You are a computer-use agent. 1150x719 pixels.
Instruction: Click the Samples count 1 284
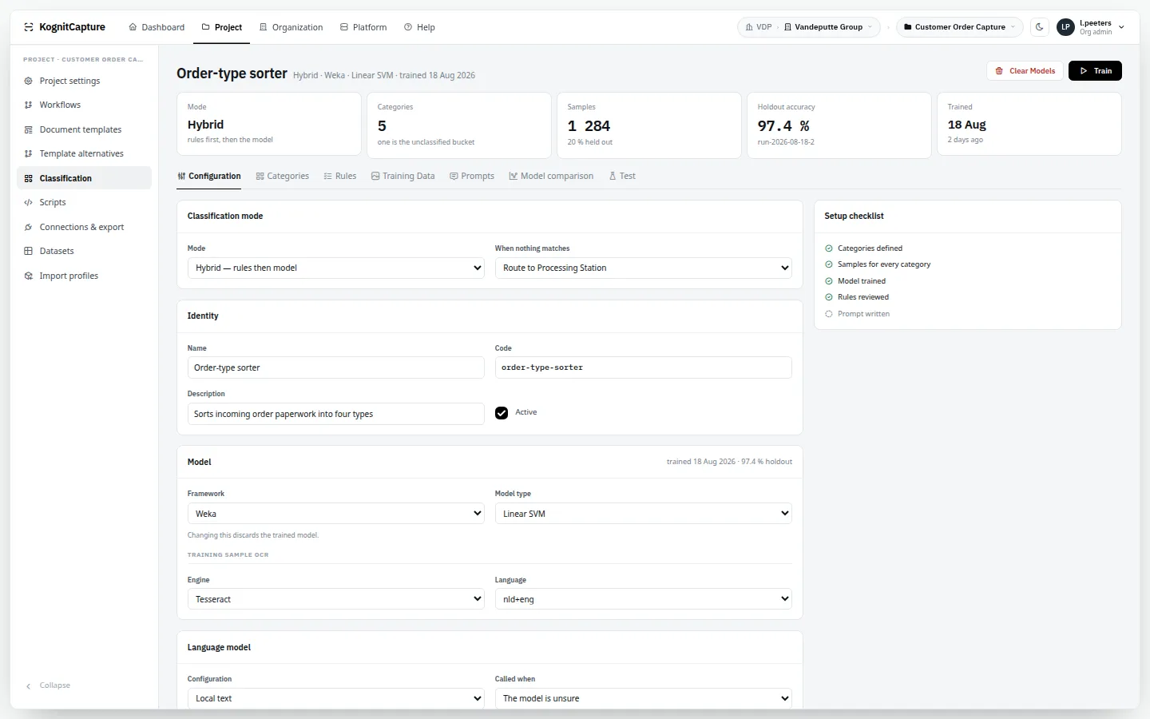coord(589,126)
